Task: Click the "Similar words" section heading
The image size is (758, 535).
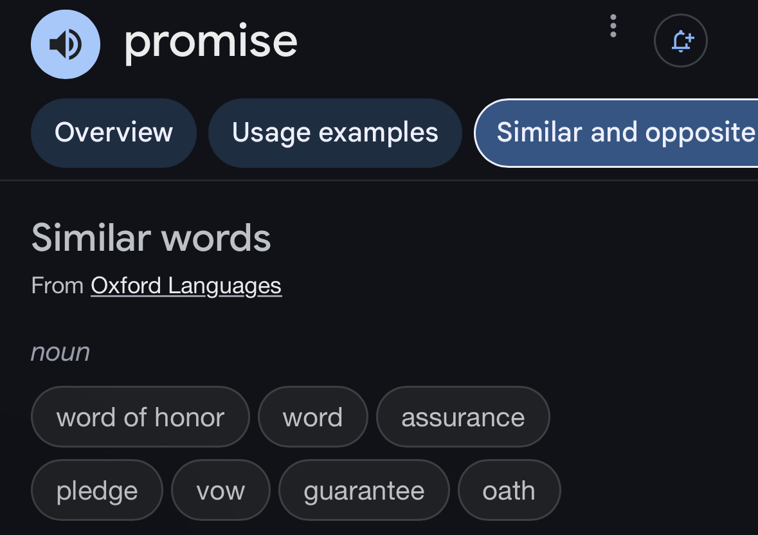Action: point(151,238)
